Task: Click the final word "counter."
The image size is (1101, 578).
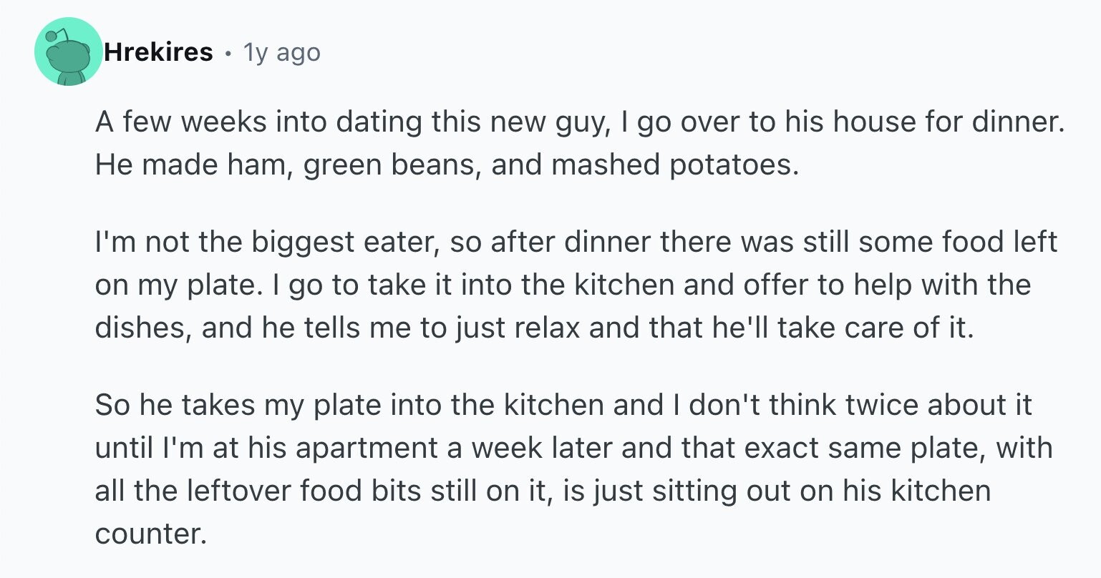Action: tap(150, 534)
